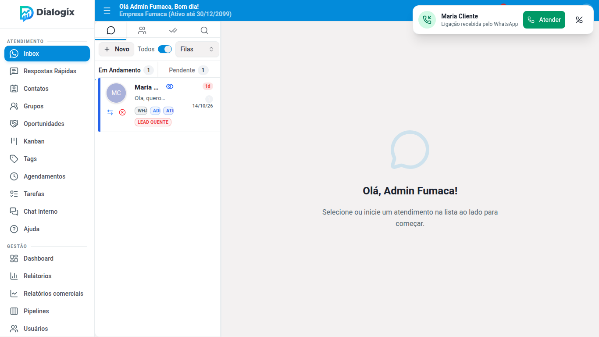Open the Usuários page
The height and width of the screenshot is (337, 599).
(47, 329)
